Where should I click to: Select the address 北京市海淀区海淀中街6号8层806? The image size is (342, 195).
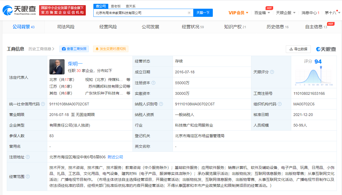pos(77,157)
